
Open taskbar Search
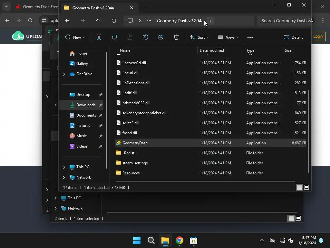[151, 240]
